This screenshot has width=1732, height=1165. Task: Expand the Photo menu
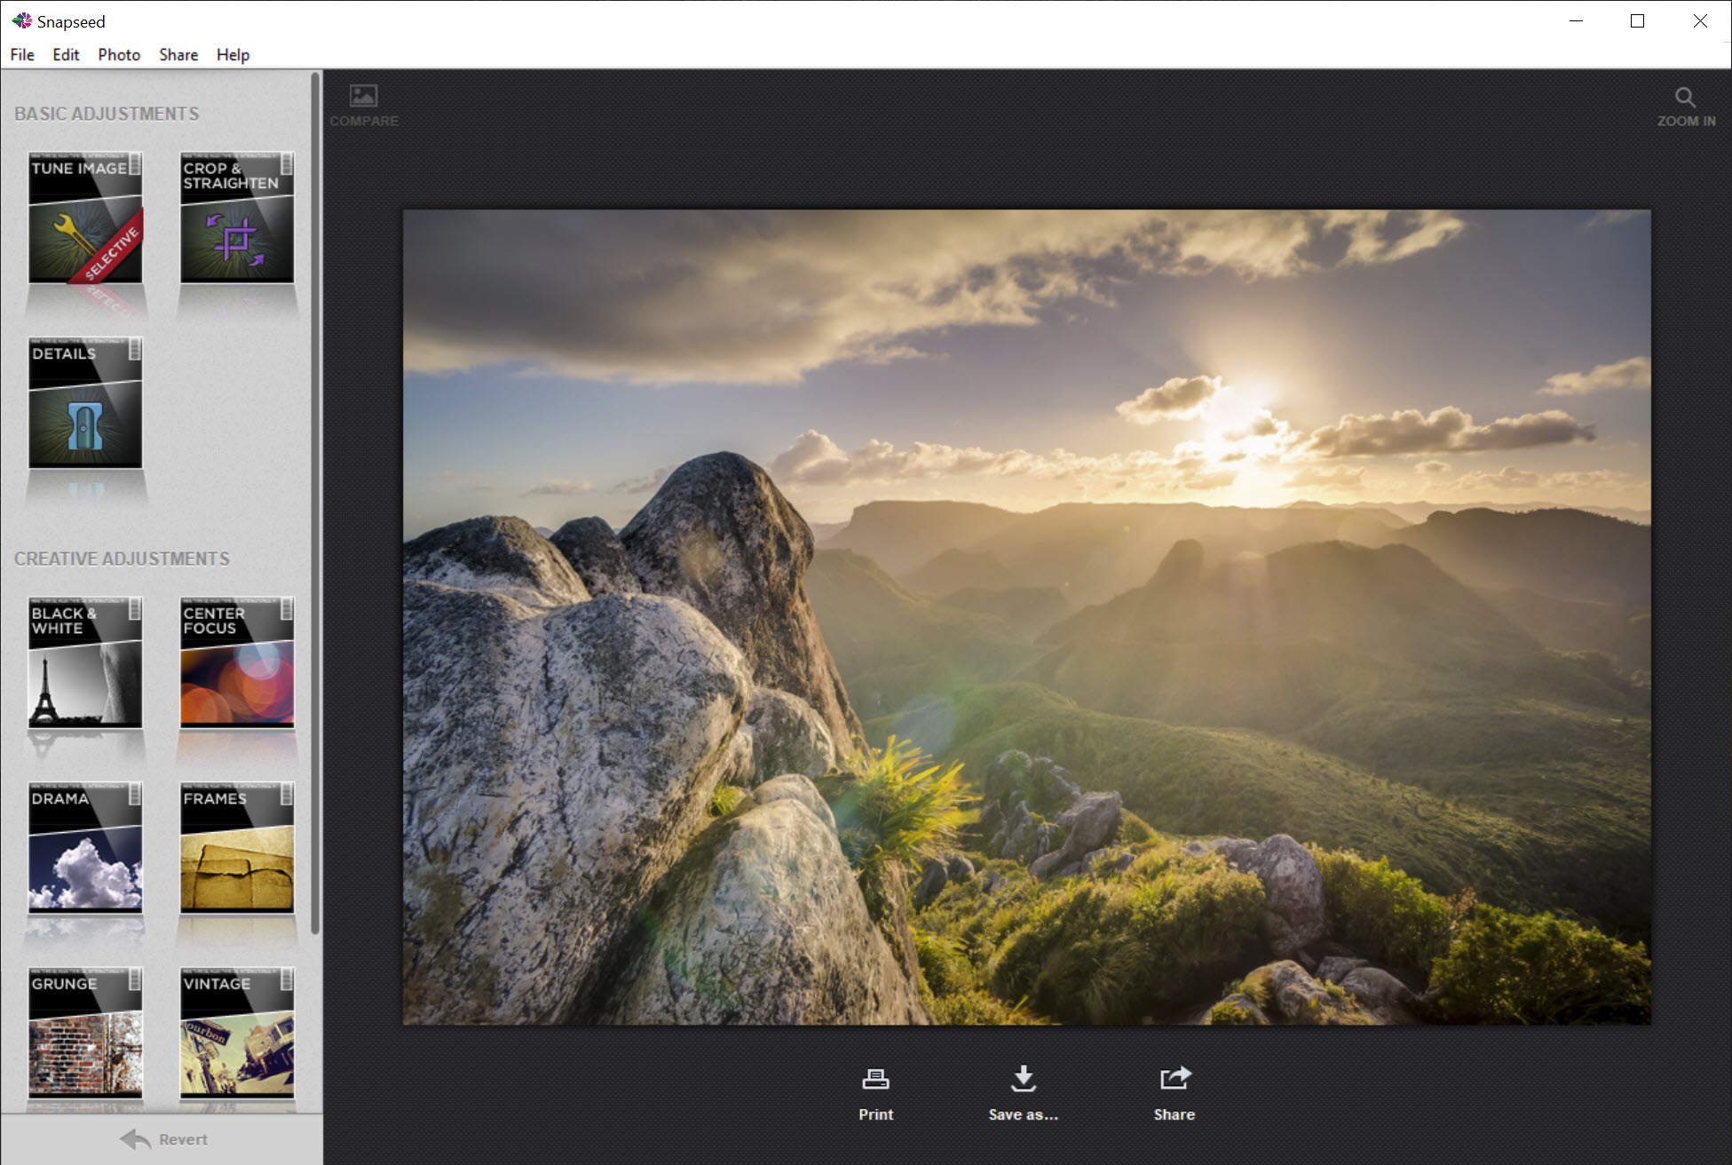(x=117, y=55)
